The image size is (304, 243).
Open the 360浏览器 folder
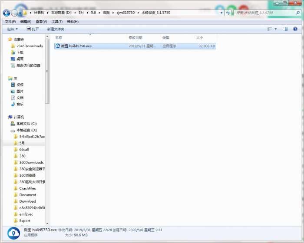click(25, 175)
